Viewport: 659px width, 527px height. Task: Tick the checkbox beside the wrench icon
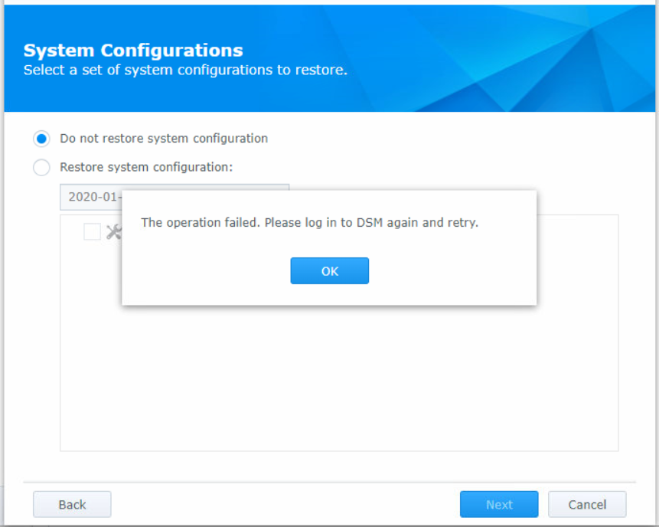pos(92,232)
